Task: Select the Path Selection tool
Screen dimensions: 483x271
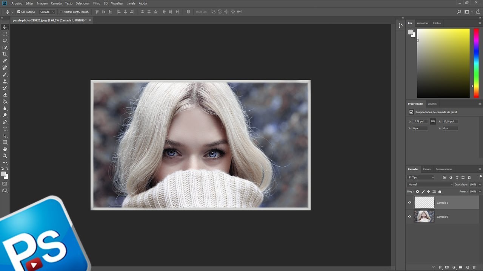Action: point(5,135)
